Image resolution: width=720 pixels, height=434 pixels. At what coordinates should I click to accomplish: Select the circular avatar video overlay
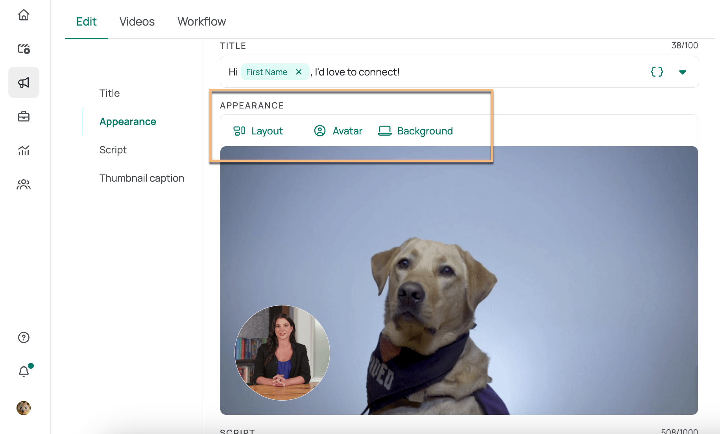282,353
